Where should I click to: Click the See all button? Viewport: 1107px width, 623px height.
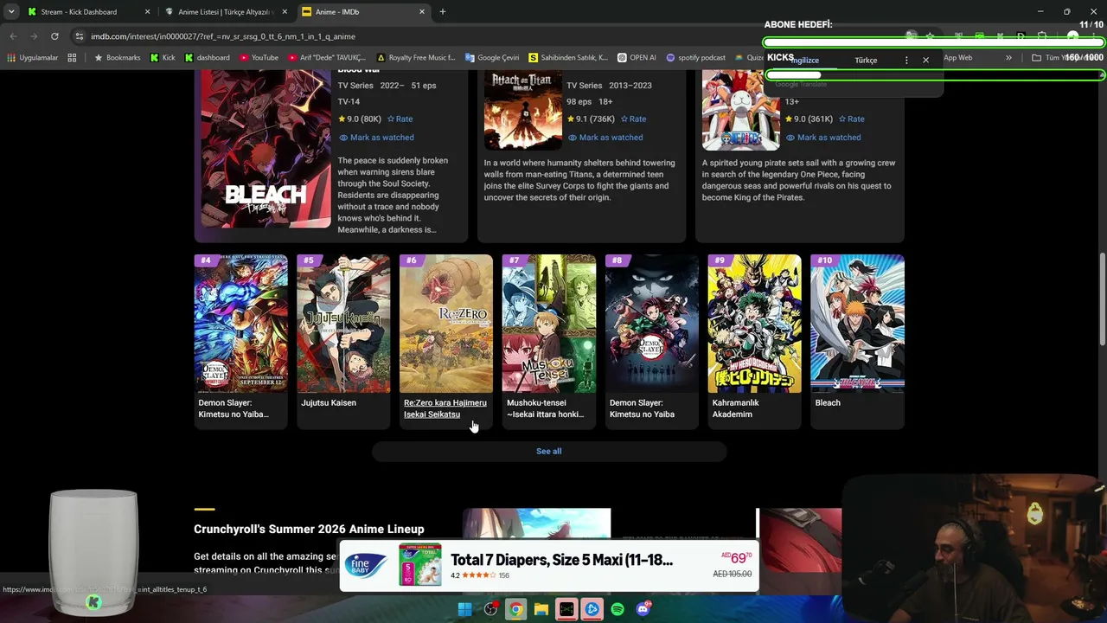click(x=549, y=451)
